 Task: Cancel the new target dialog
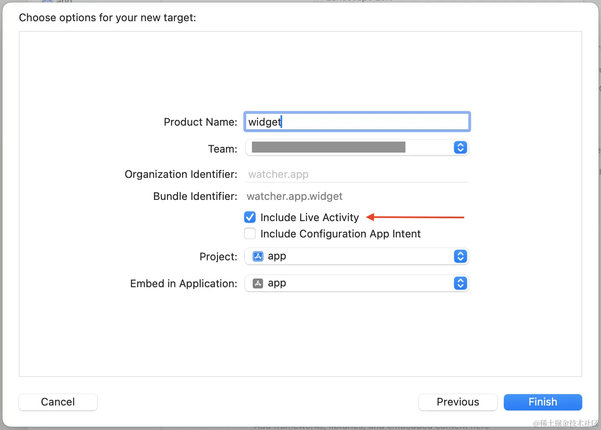point(58,402)
